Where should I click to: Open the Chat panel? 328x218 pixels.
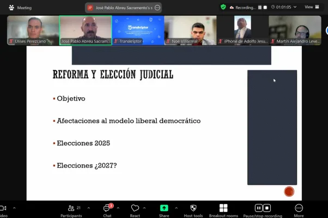coord(107,209)
